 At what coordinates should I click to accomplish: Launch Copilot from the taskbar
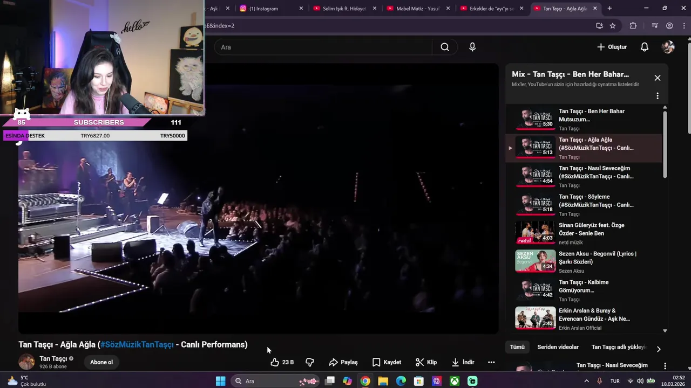click(x=347, y=381)
